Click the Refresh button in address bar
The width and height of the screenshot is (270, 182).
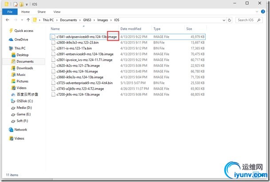229,20
